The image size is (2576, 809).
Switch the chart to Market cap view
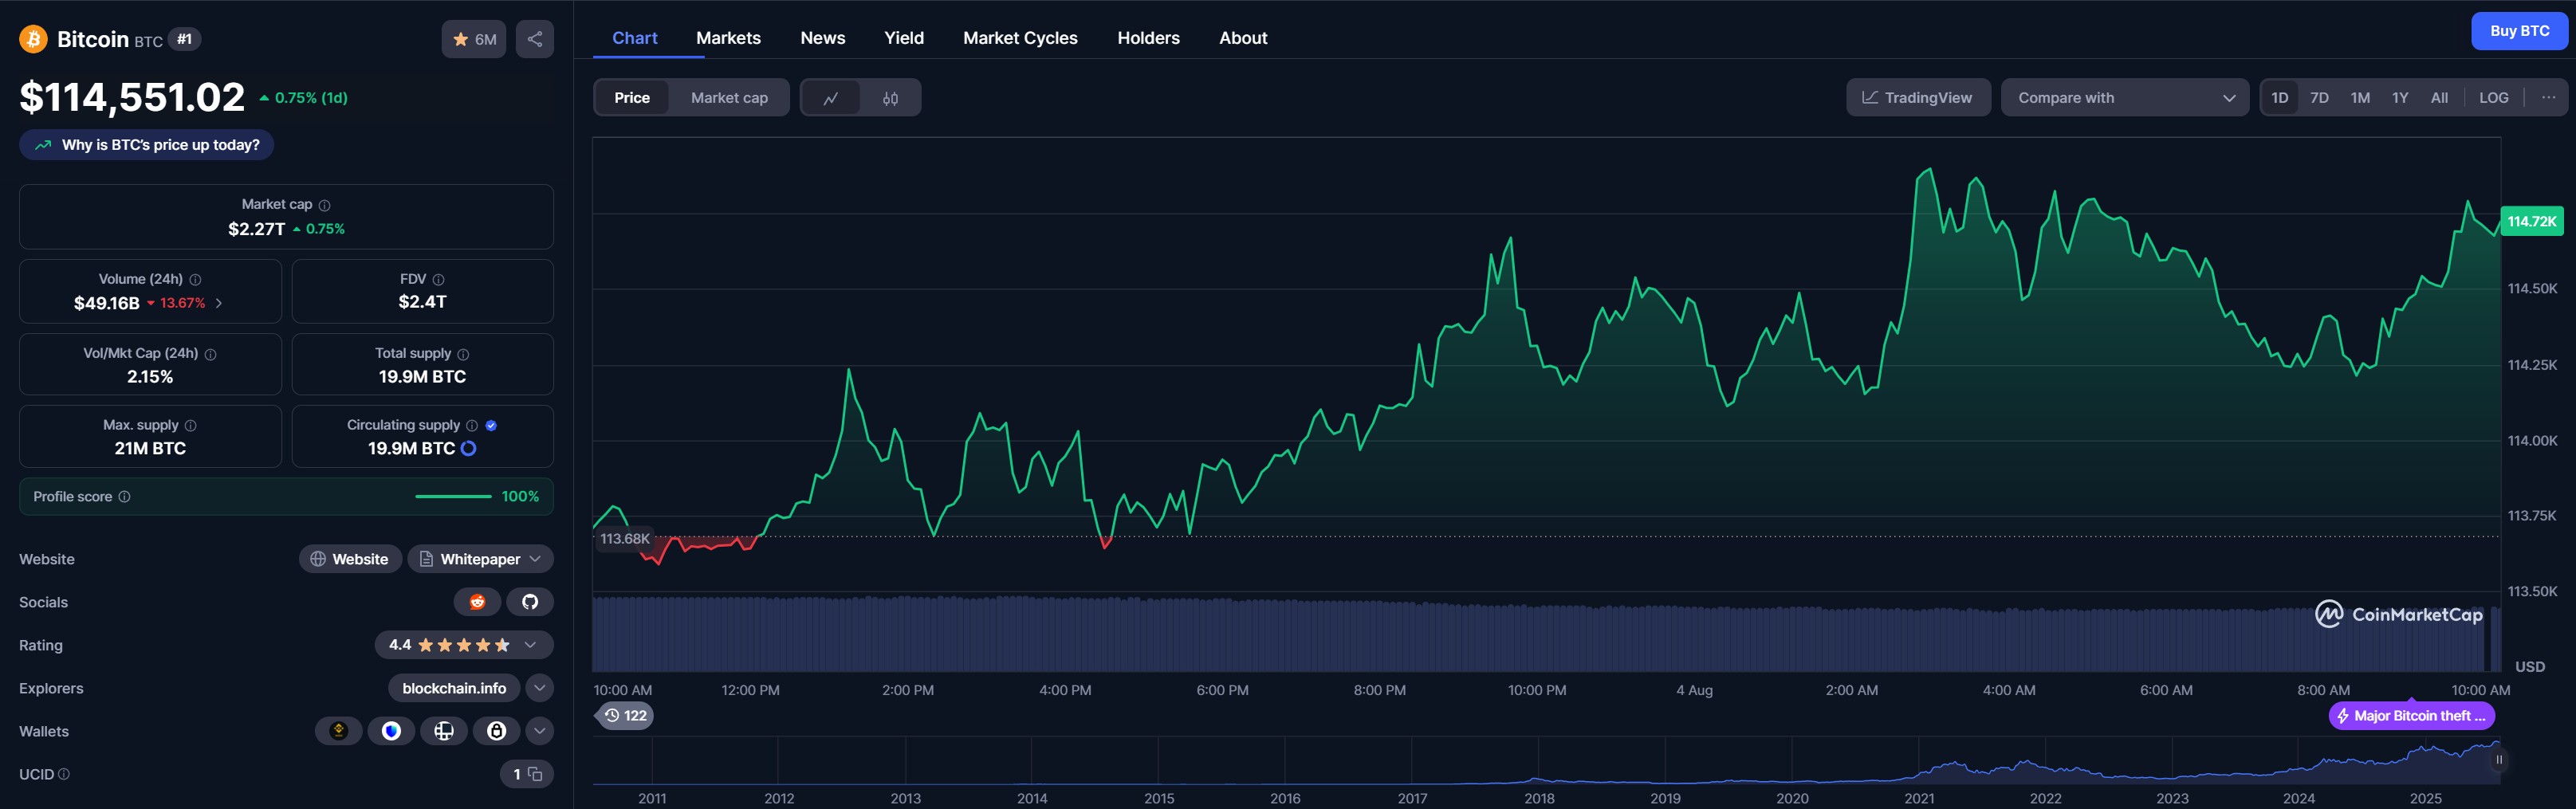[x=728, y=97]
